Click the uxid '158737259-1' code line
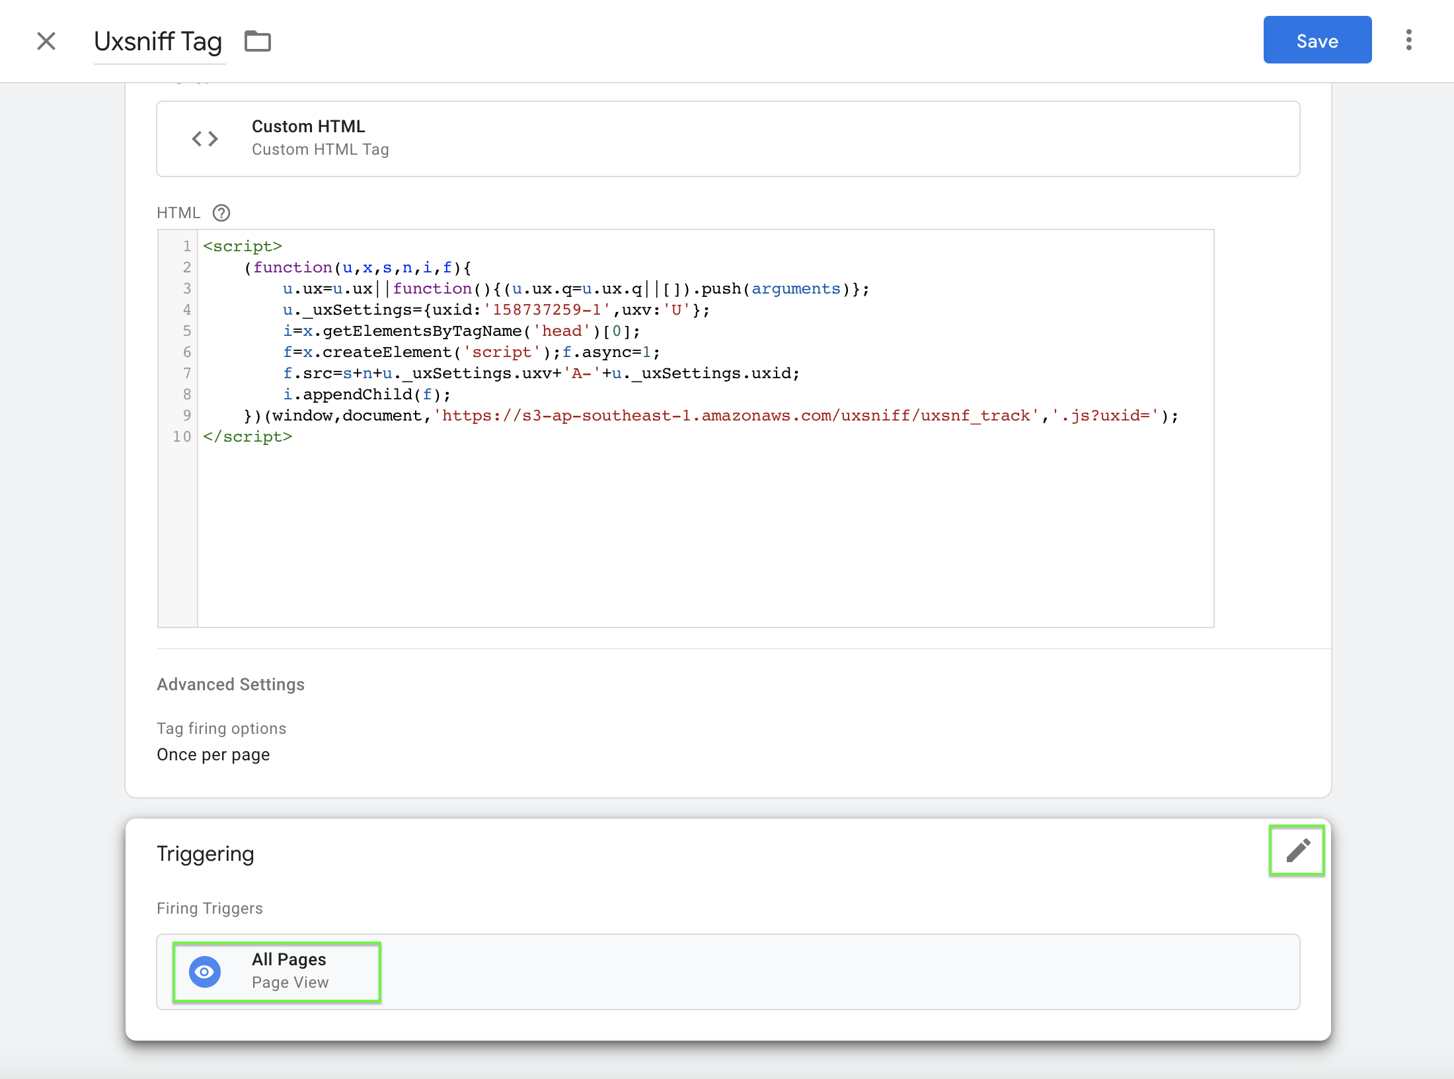Viewport: 1454px width, 1079px height. tap(496, 310)
